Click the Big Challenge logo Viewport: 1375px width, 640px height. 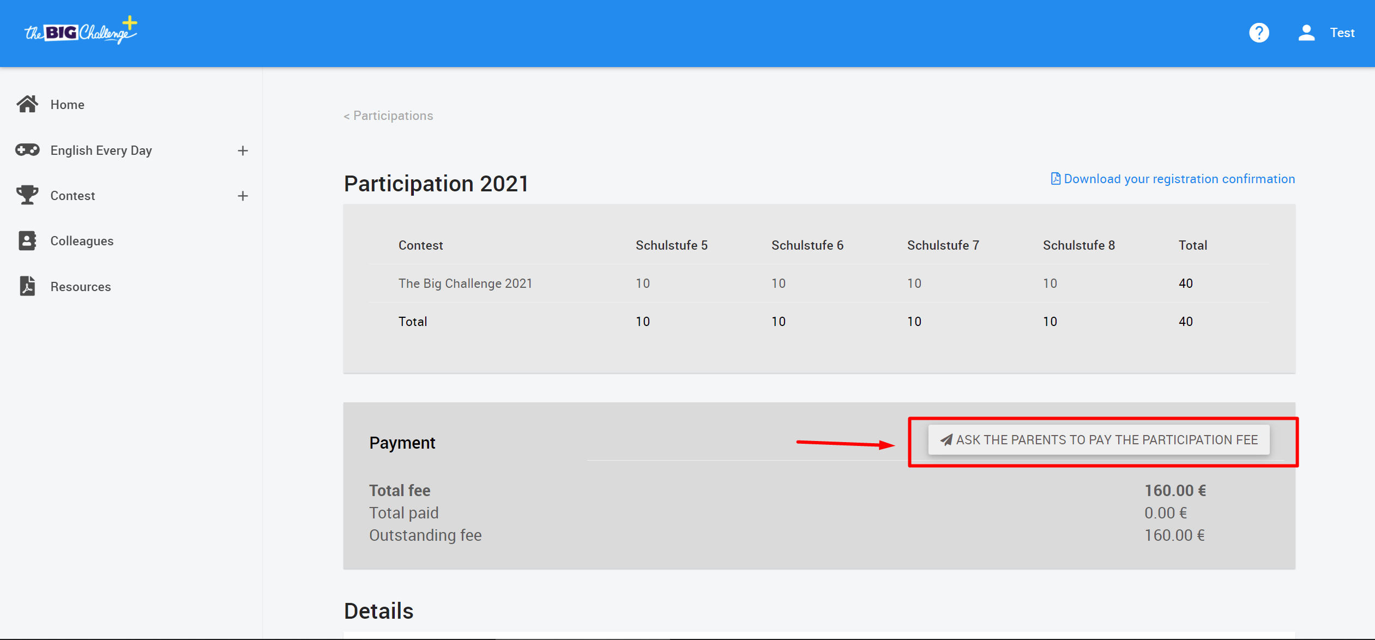pyautogui.click(x=81, y=32)
